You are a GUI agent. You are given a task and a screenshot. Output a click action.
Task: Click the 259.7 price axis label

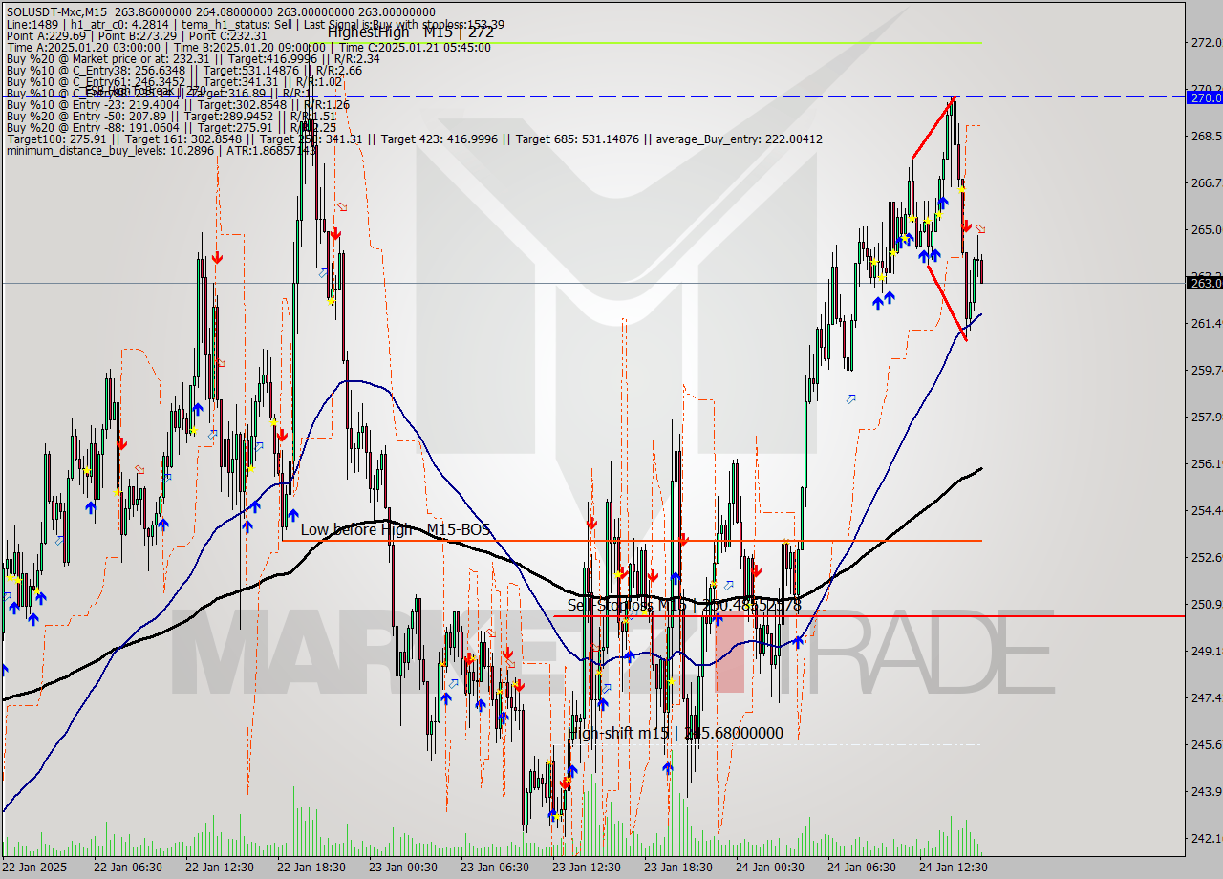[x=1207, y=371]
